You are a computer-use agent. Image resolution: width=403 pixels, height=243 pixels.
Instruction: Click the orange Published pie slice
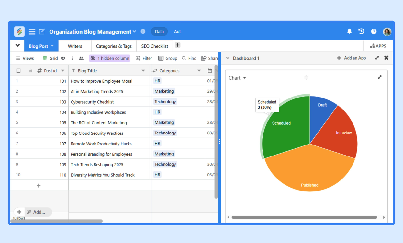[309, 168]
